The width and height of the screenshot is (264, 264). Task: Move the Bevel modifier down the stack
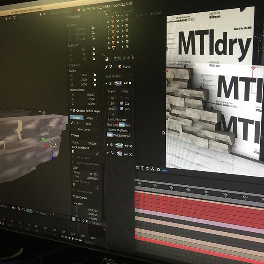(x=127, y=83)
